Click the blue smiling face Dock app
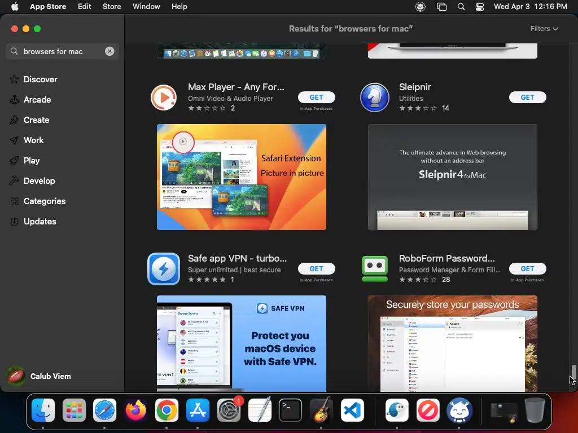The width and height of the screenshot is (578, 433). point(459,410)
